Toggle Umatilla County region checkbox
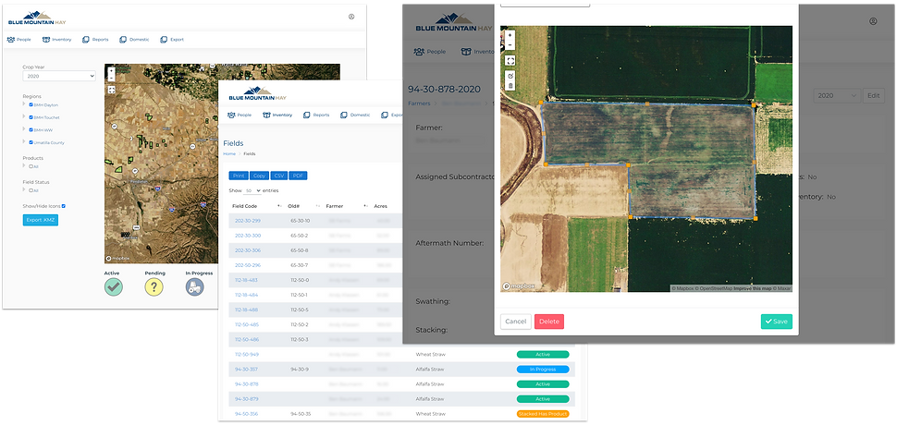Viewport: 897px width, 425px height. pos(31,142)
